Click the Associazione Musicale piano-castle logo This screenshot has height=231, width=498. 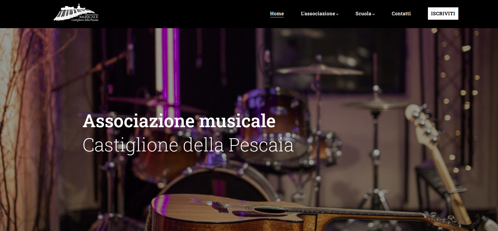point(76,13)
